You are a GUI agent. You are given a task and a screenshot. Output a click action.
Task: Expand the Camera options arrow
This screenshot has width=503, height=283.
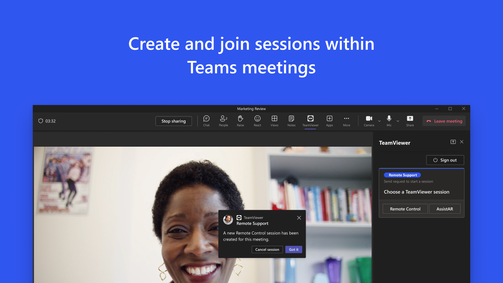(379, 121)
